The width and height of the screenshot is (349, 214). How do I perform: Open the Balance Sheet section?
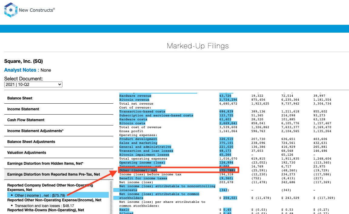(x=59, y=98)
